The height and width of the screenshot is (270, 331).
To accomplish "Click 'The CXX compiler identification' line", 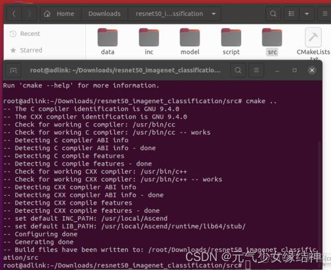I will pos(95,117).
